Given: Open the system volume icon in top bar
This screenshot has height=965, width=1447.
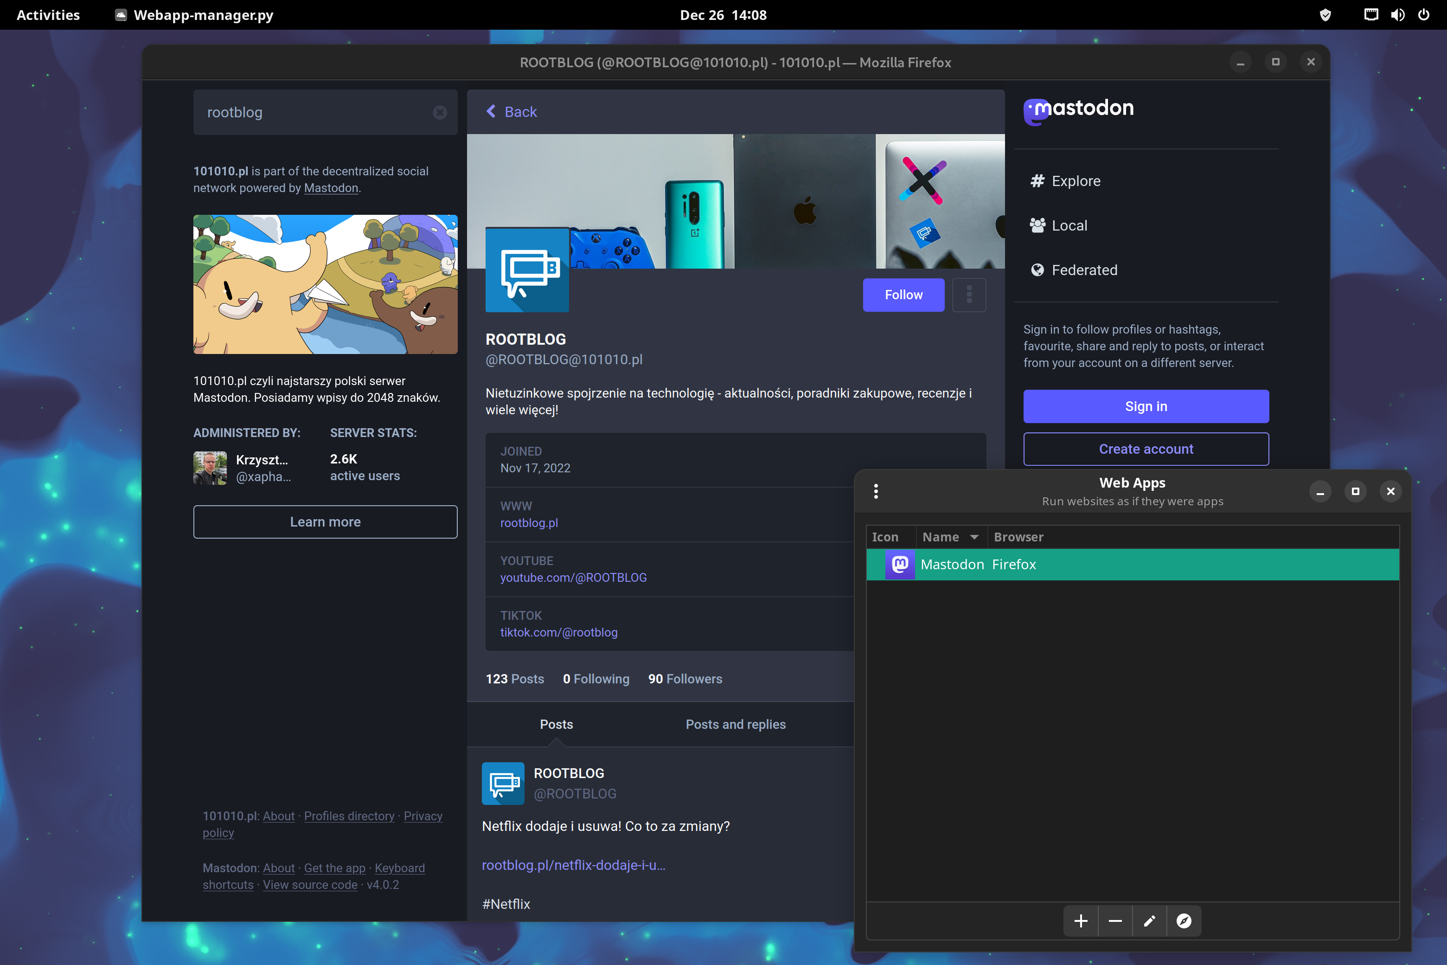Looking at the screenshot, I should 1397,15.
